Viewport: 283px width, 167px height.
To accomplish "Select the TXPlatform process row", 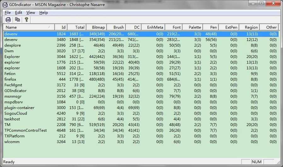I will tap(141, 136).
